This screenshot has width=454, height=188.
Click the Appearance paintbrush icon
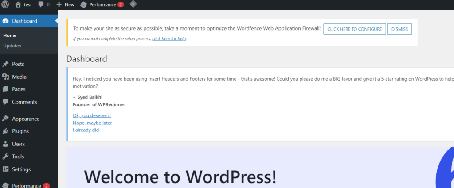[5, 119]
